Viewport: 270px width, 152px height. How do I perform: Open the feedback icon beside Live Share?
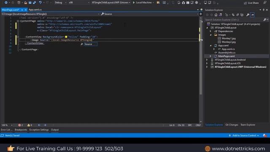pyautogui.click(x=265, y=3)
